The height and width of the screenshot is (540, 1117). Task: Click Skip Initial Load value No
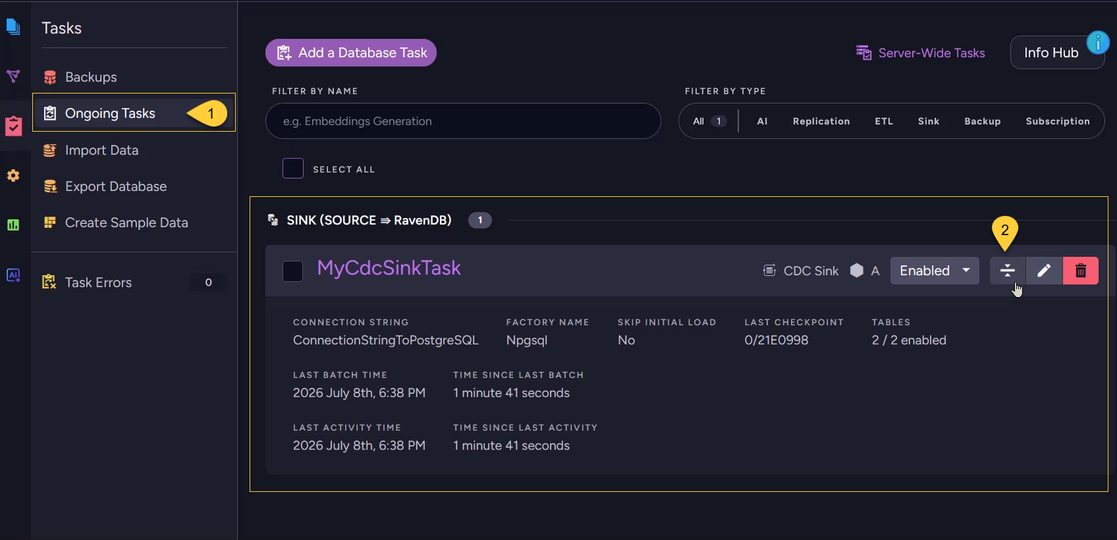[x=626, y=340]
